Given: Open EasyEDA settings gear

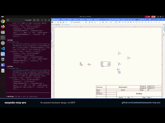Looking at the screenshot, I should [150, 19].
